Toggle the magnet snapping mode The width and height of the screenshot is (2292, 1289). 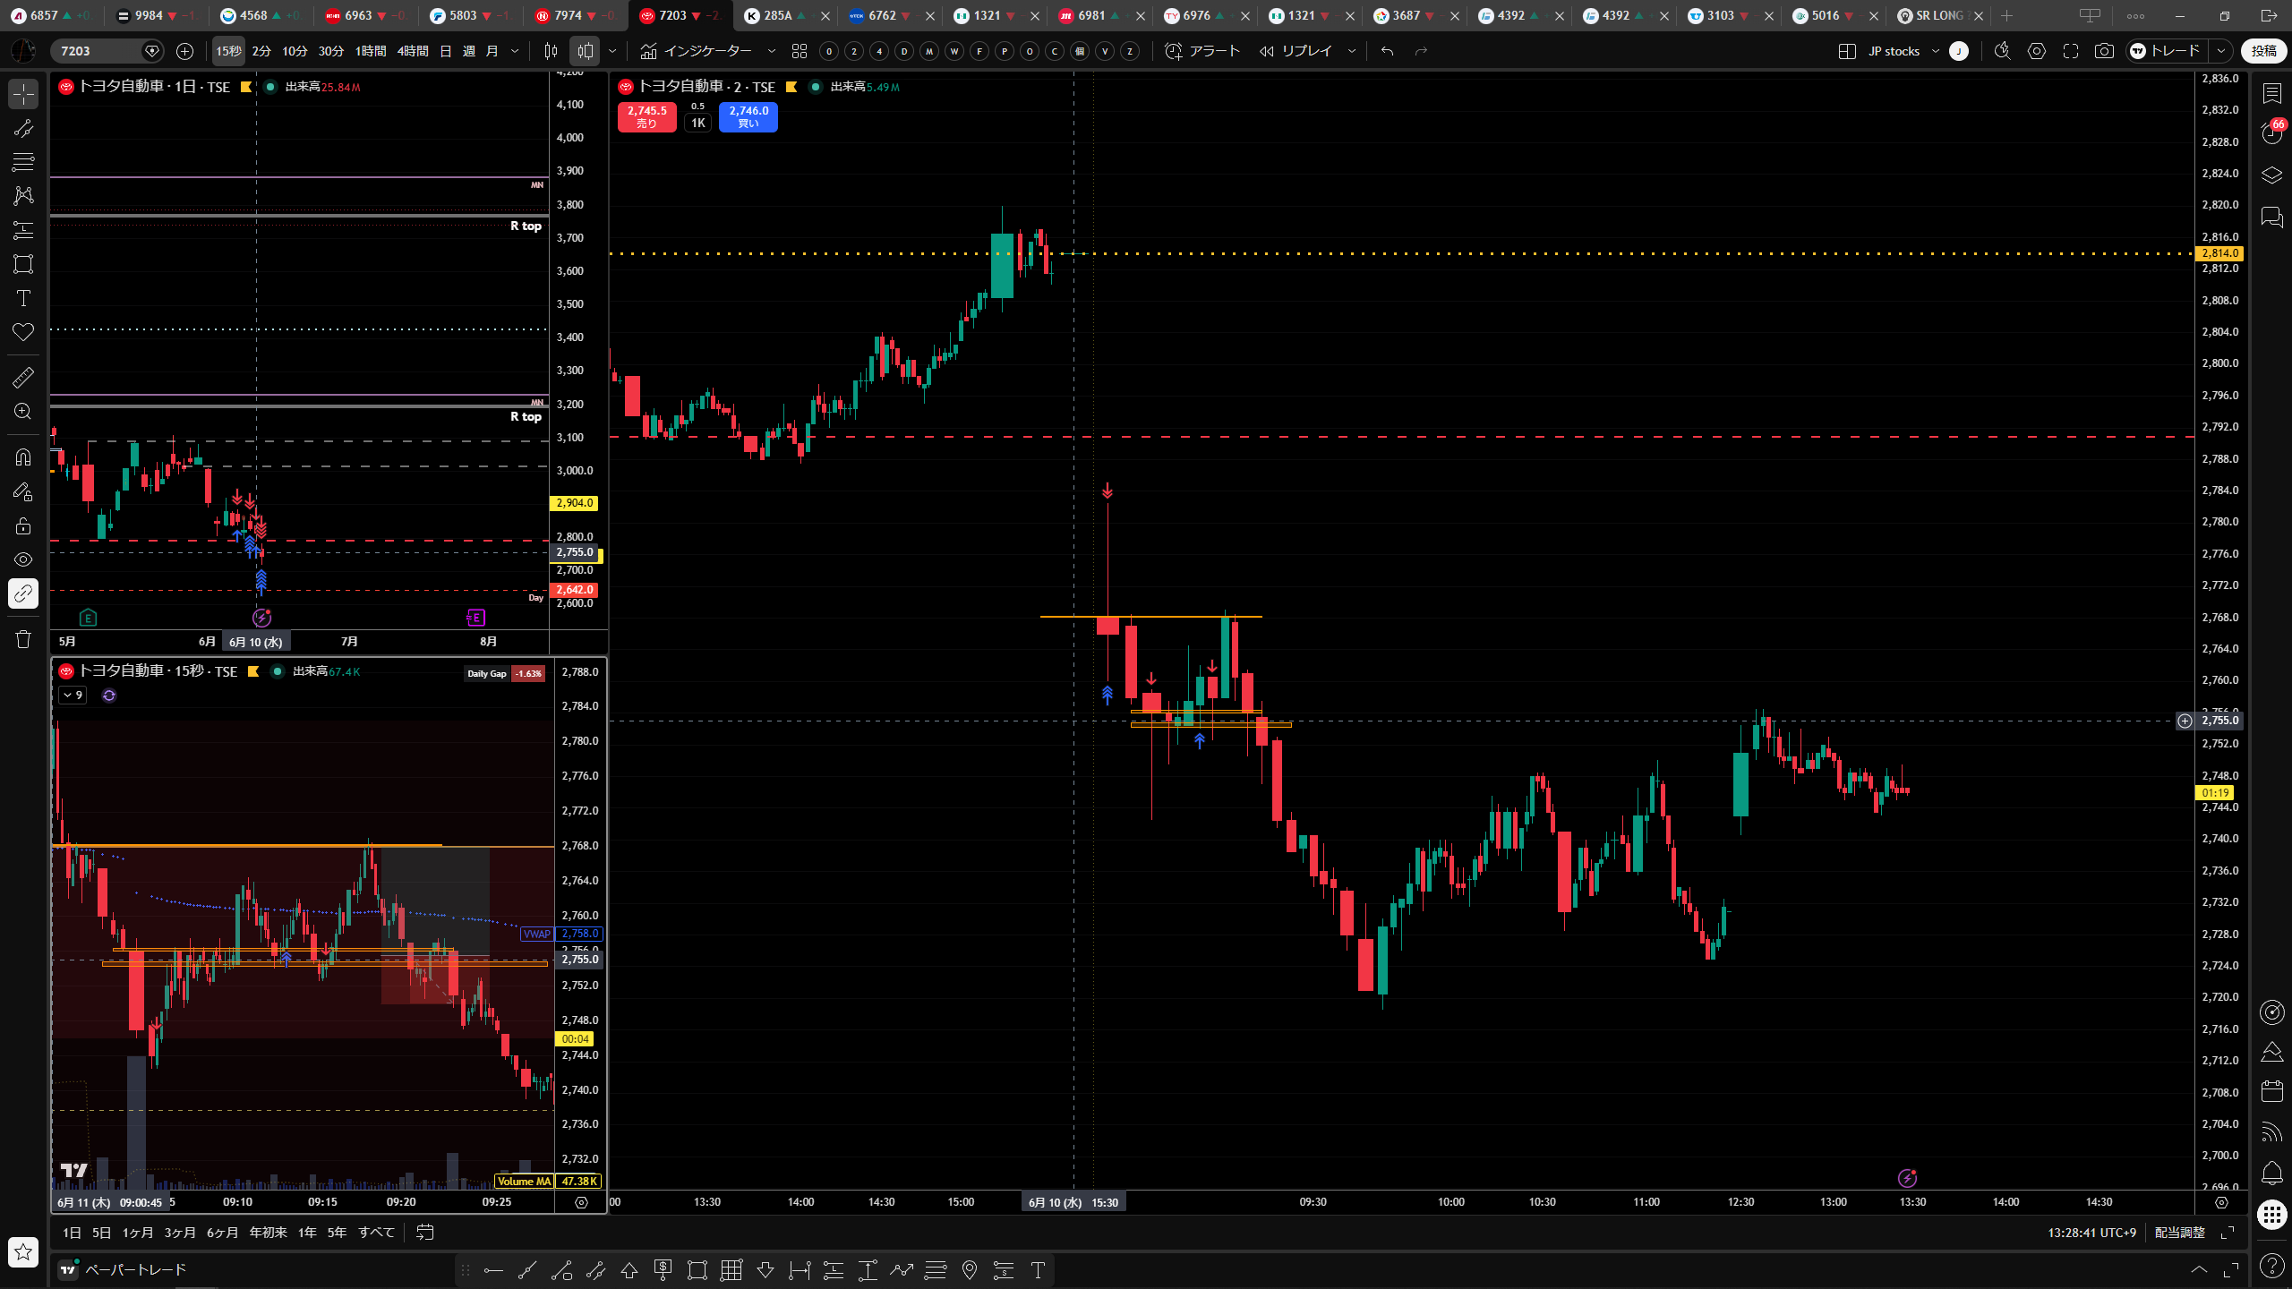tap(23, 457)
